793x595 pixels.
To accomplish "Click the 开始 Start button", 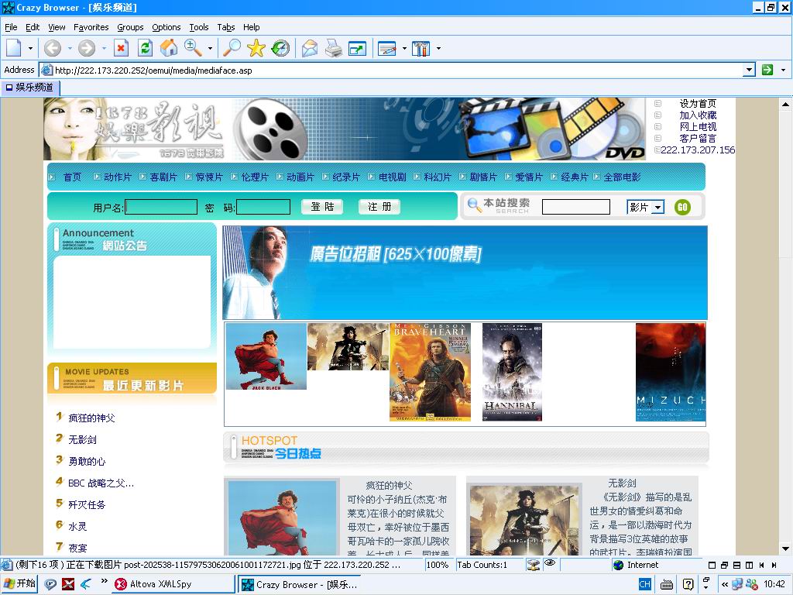I will [x=19, y=584].
